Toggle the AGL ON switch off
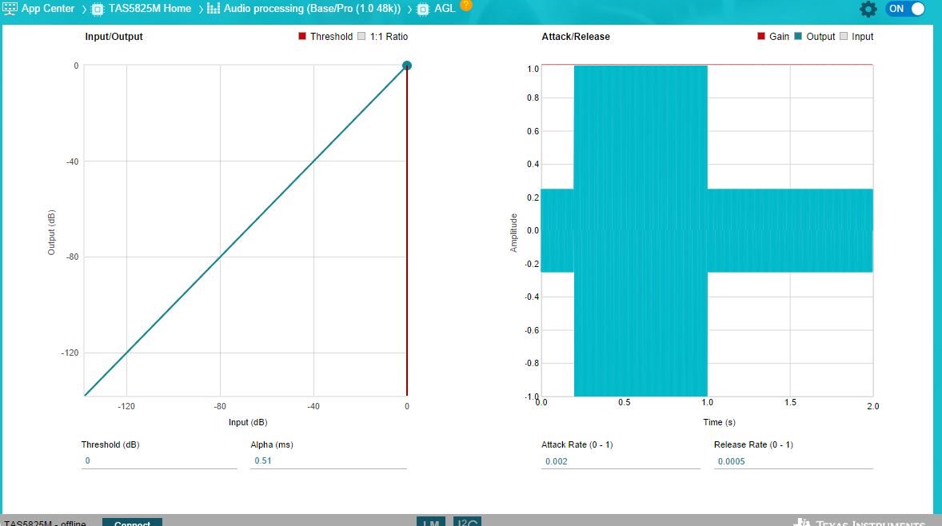Viewport: 942px width, 526px height. click(x=904, y=9)
